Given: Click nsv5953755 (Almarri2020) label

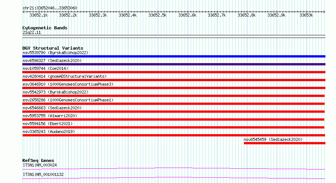Looking at the screenshot, I should 50,116.
